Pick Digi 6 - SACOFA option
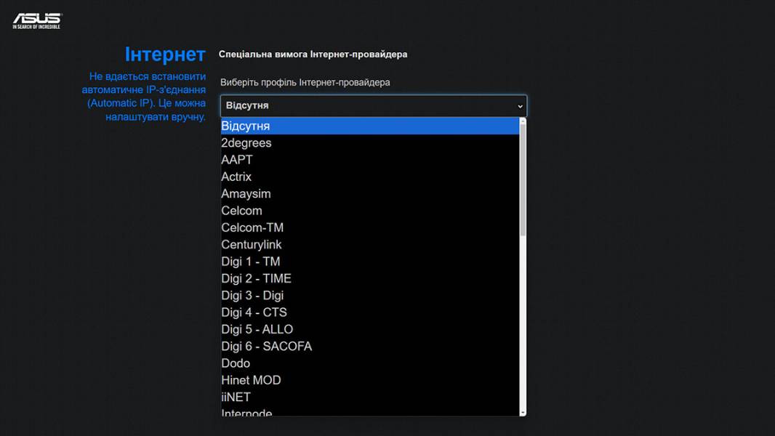 point(370,346)
